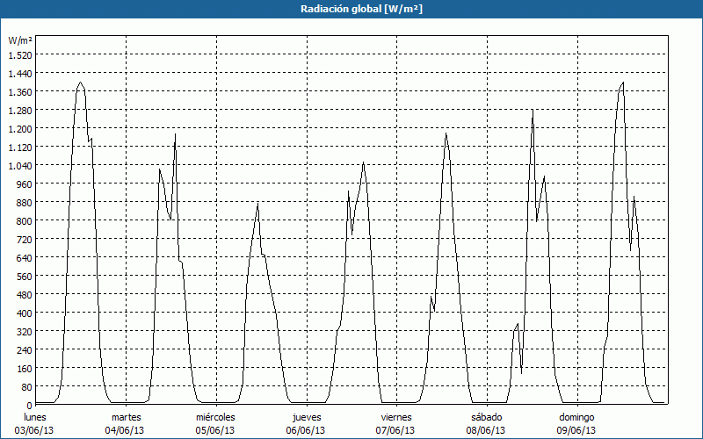Click the 06/06/13 date label
This screenshot has width=703, height=439.
tap(306, 430)
